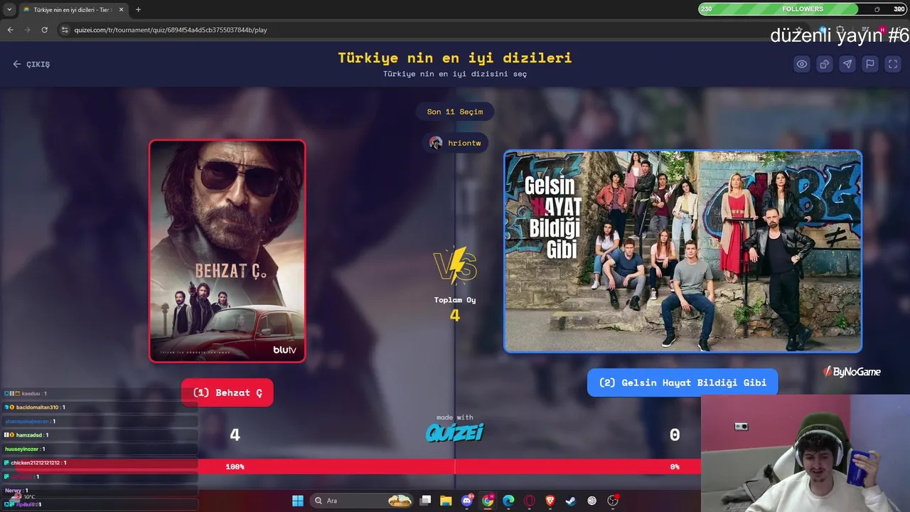Image resolution: width=910 pixels, height=512 pixels.
Task: Open the tab search dropdown arrow
Action: click(x=9, y=9)
